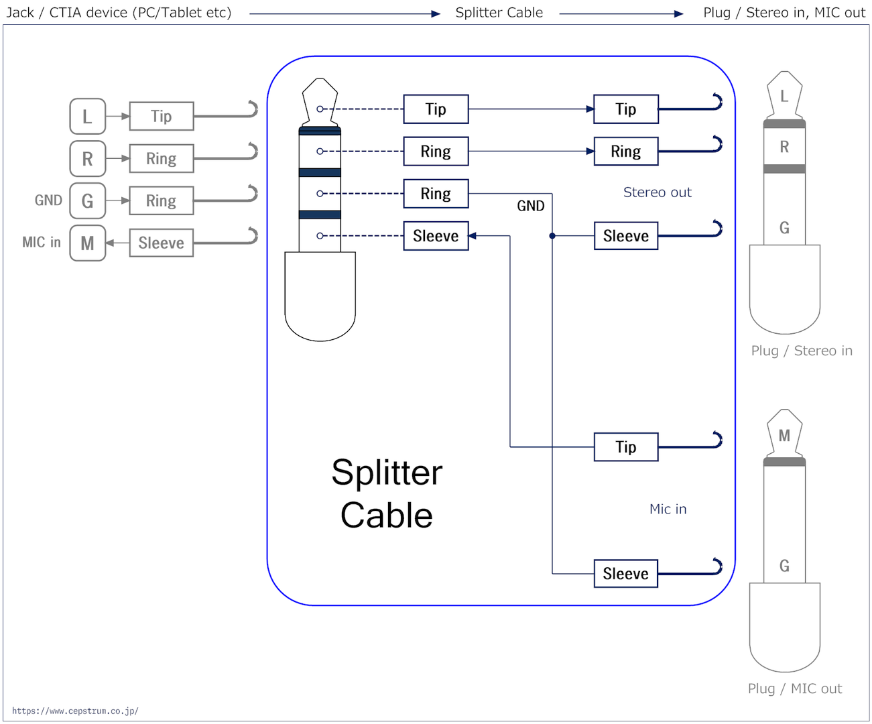Select the Mic in Tip box
The image size is (872, 724).
[626, 447]
